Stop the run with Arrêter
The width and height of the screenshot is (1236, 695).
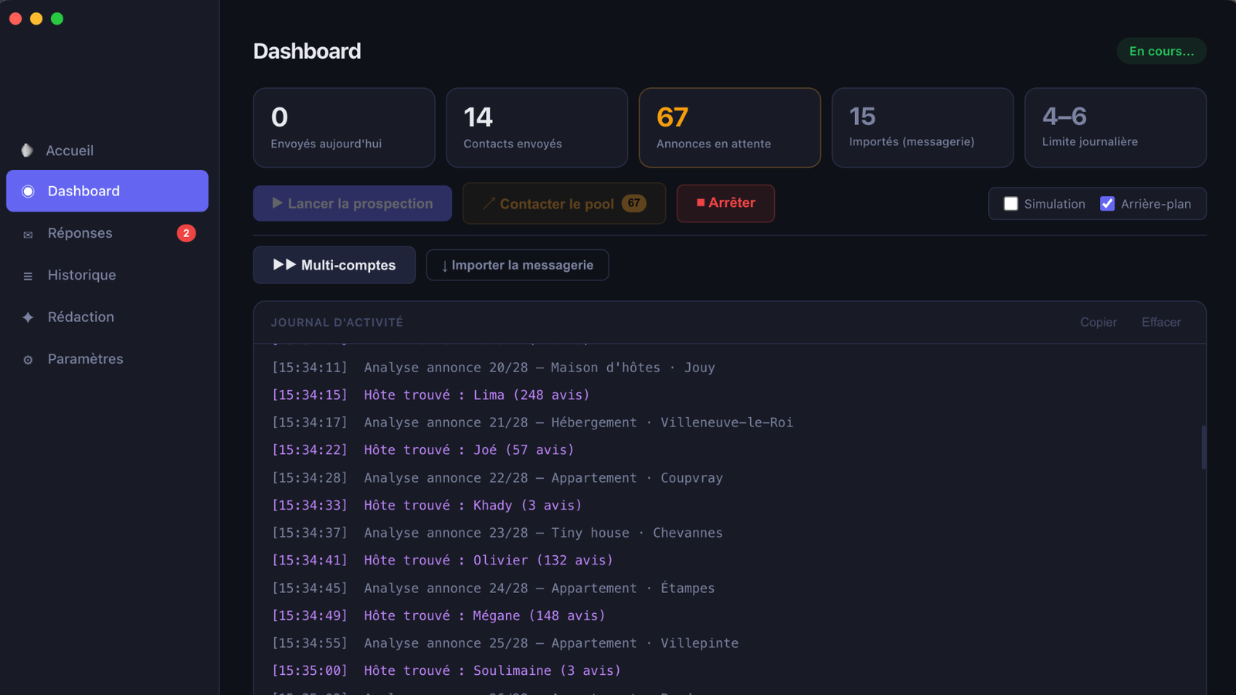click(725, 203)
